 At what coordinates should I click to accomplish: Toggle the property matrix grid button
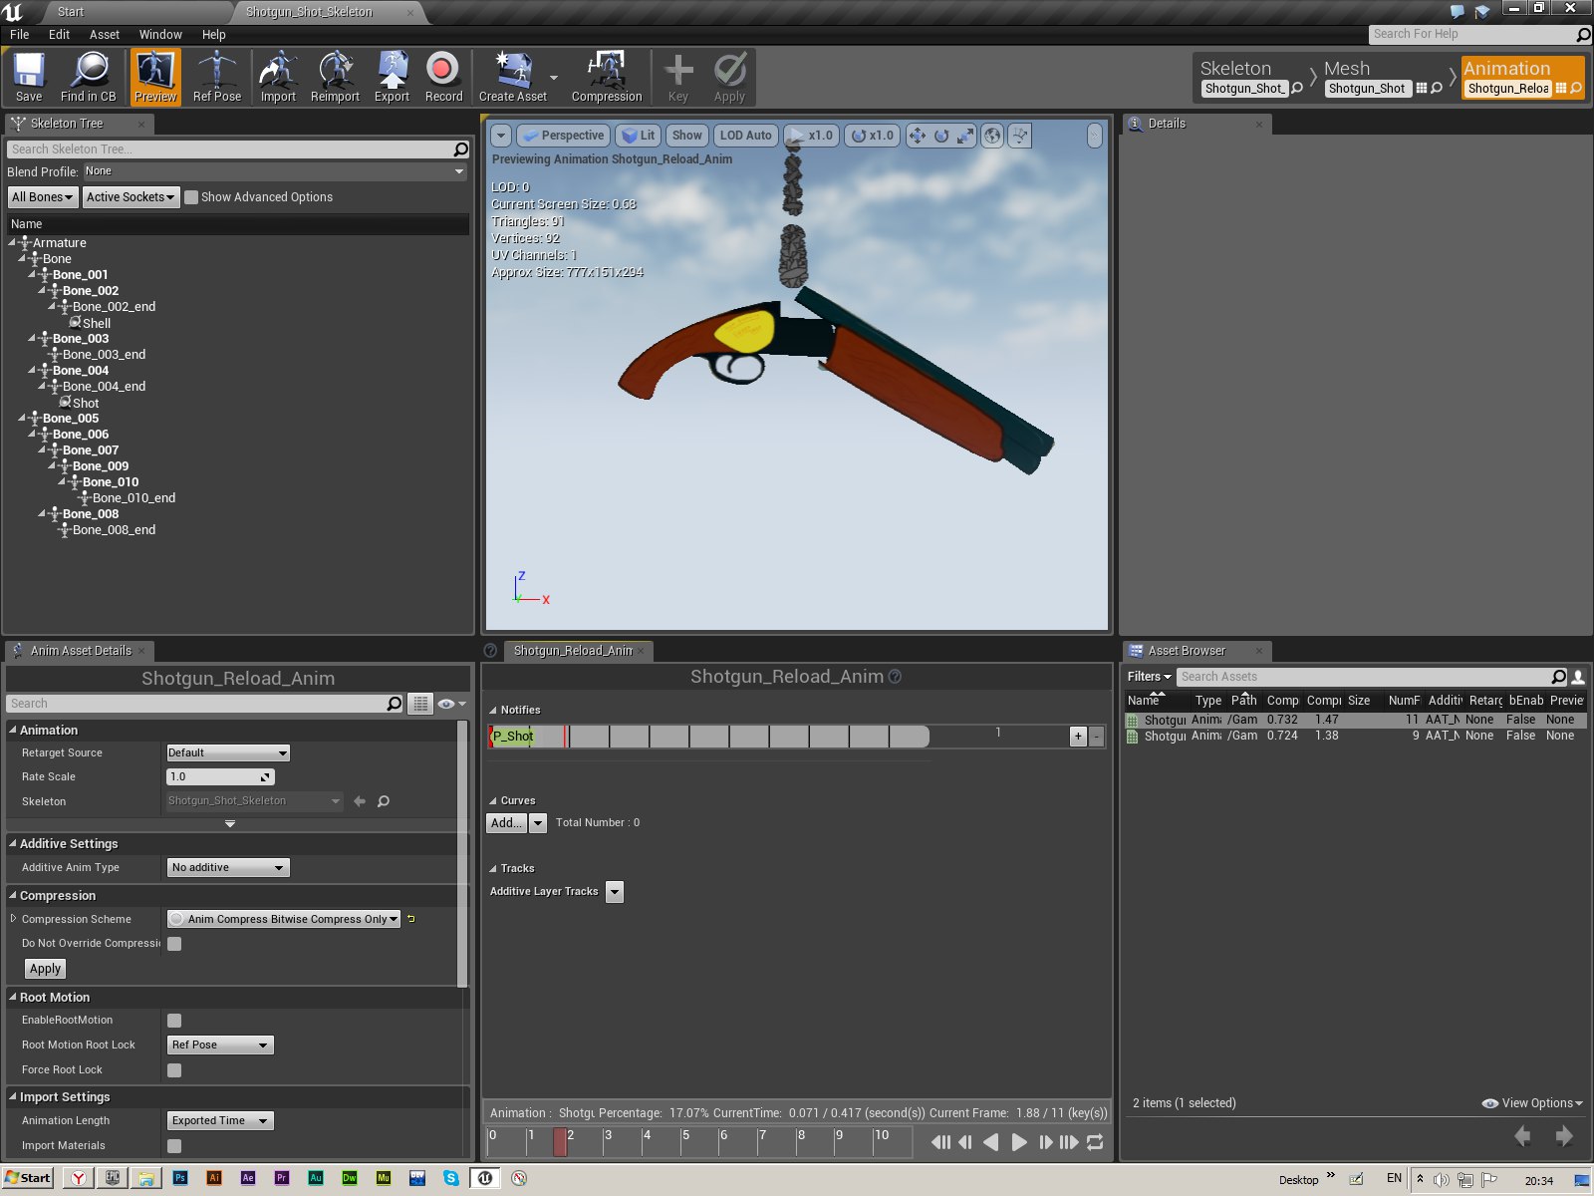pos(420,704)
